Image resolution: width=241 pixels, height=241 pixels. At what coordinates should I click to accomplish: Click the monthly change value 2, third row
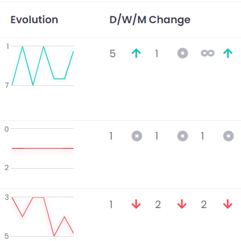point(204,204)
